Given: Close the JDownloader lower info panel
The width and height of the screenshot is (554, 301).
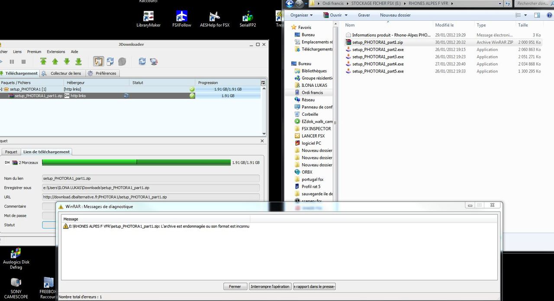Looking at the screenshot, I should point(262,141).
